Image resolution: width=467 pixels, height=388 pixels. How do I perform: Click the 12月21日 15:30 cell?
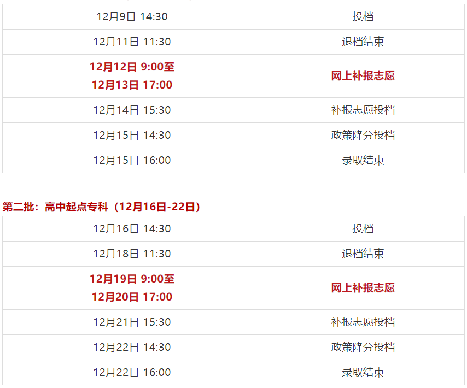point(132,322)
